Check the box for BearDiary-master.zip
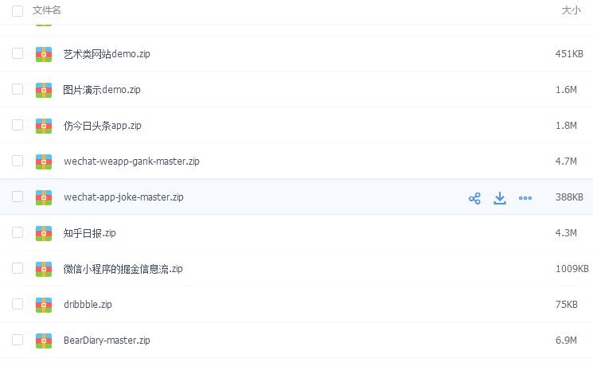The width and height of the screenshot is (593, 366). (18, 340)
